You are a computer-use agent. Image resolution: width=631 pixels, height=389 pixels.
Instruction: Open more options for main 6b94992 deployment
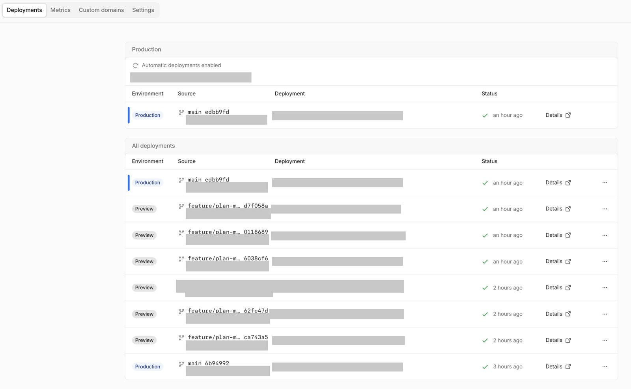(605, 367)
